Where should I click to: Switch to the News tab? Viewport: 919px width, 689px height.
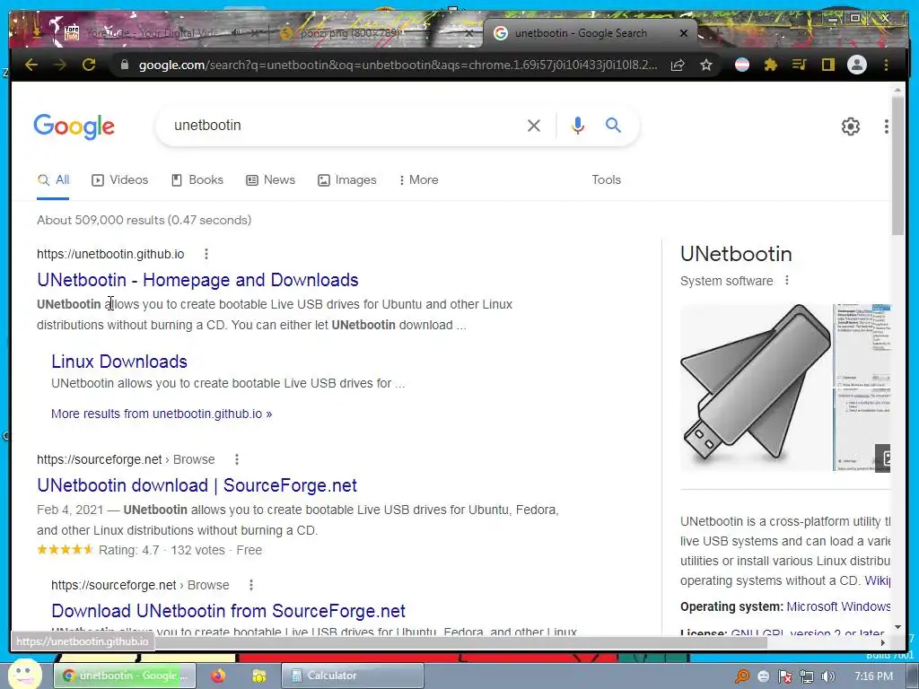(270, 179)
